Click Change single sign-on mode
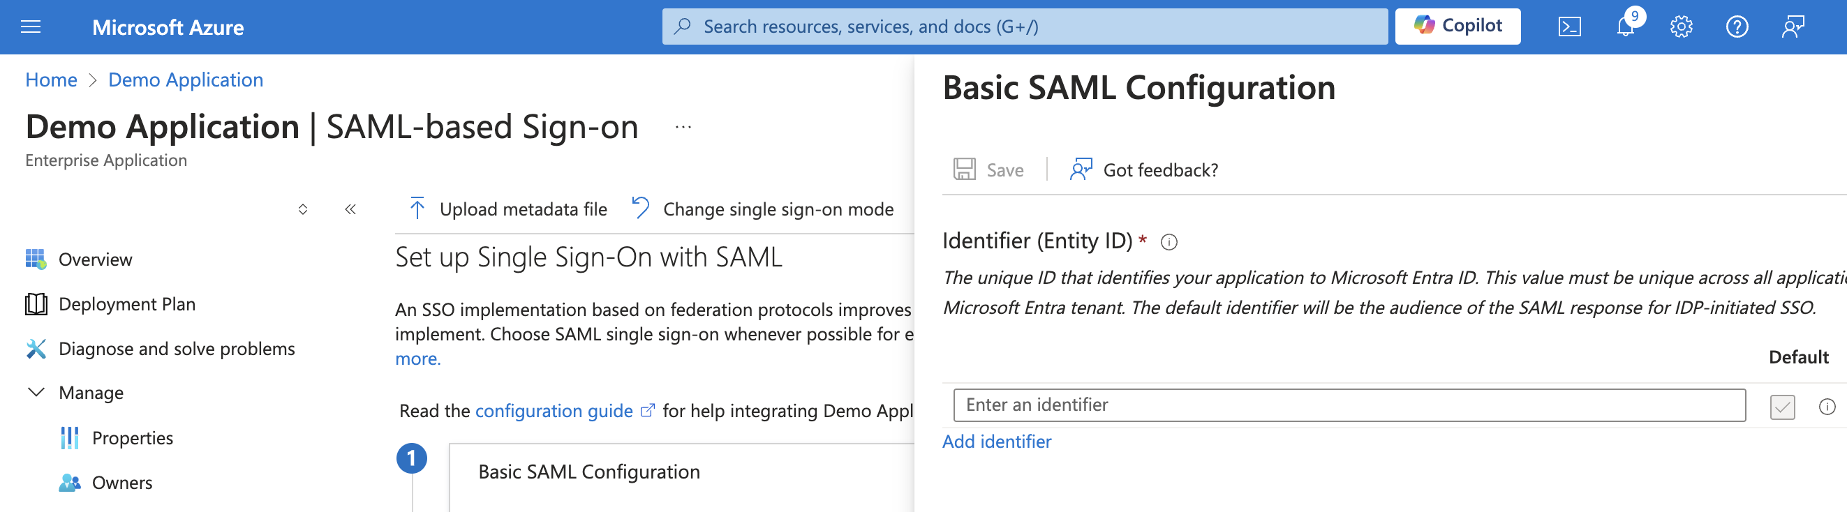The height and width of the screenshot is (512, 1847). click(762, 209)
